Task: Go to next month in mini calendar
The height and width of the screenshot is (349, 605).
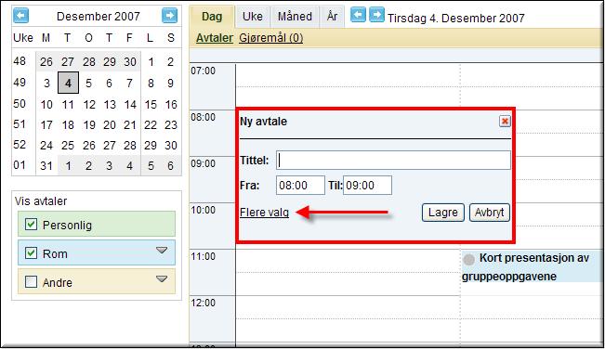Action: 169,16
